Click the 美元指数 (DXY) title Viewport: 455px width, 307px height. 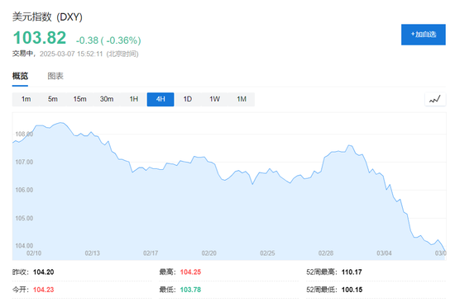click(x=47, y=17)
